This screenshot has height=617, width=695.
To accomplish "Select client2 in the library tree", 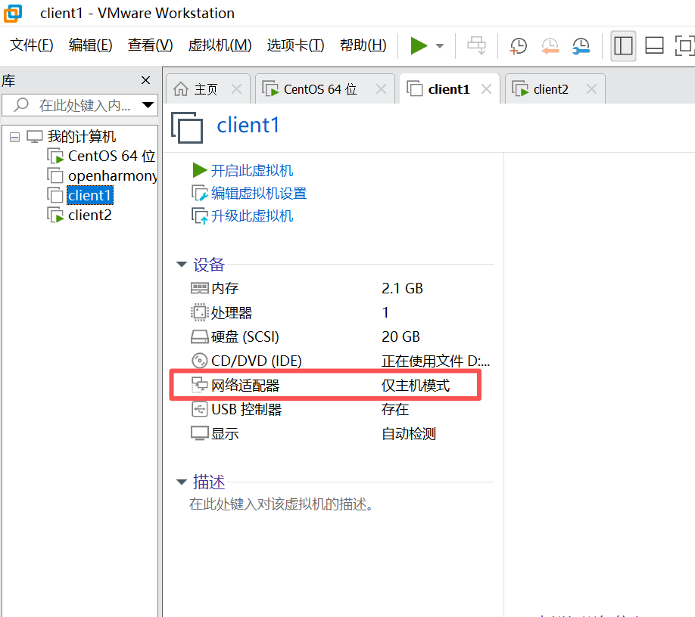I will 90,215.
